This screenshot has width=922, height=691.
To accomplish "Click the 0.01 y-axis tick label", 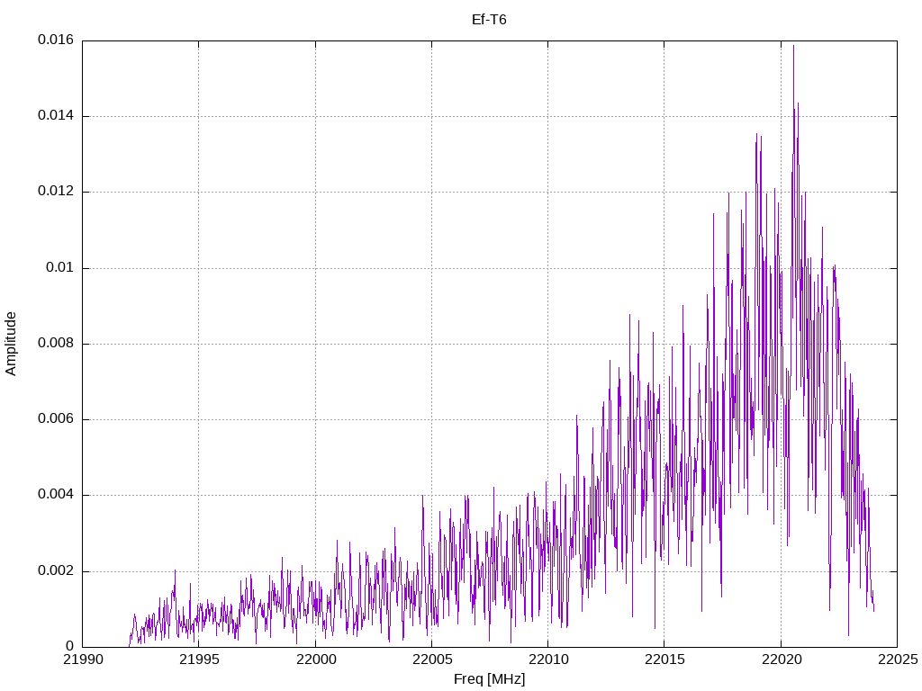I will coord(60,268).
